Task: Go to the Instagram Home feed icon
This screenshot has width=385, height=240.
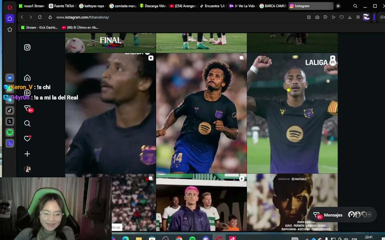Action: [27, 78]
